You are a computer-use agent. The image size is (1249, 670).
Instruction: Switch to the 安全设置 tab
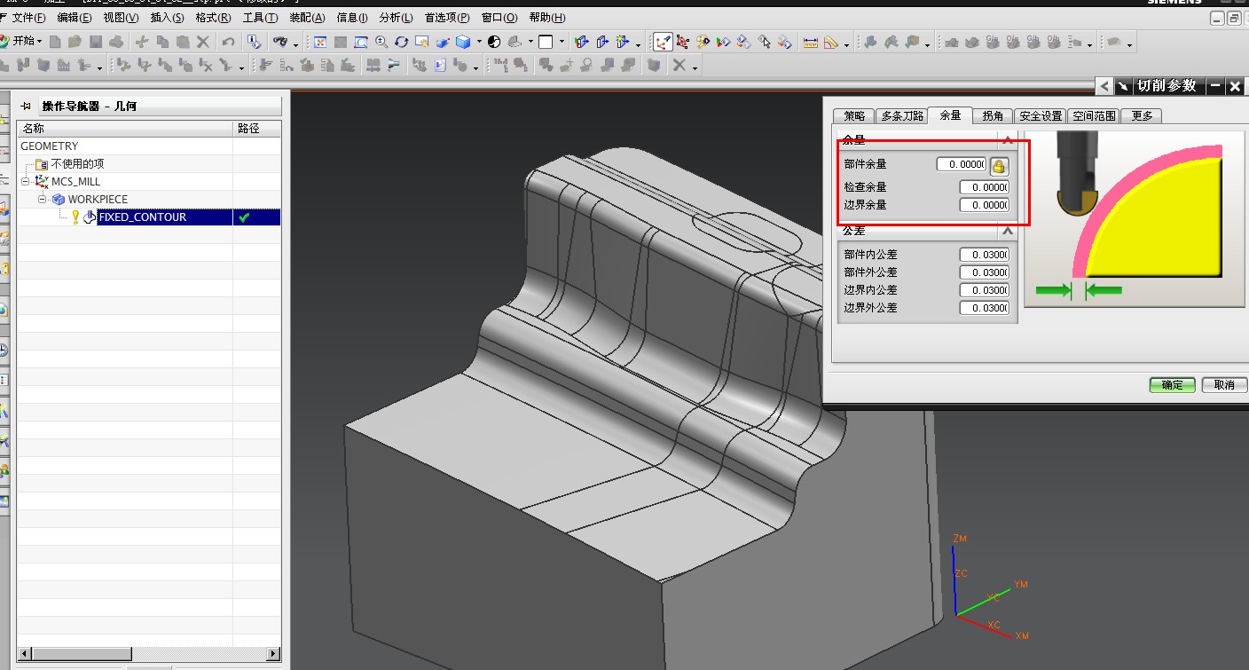1041,115
